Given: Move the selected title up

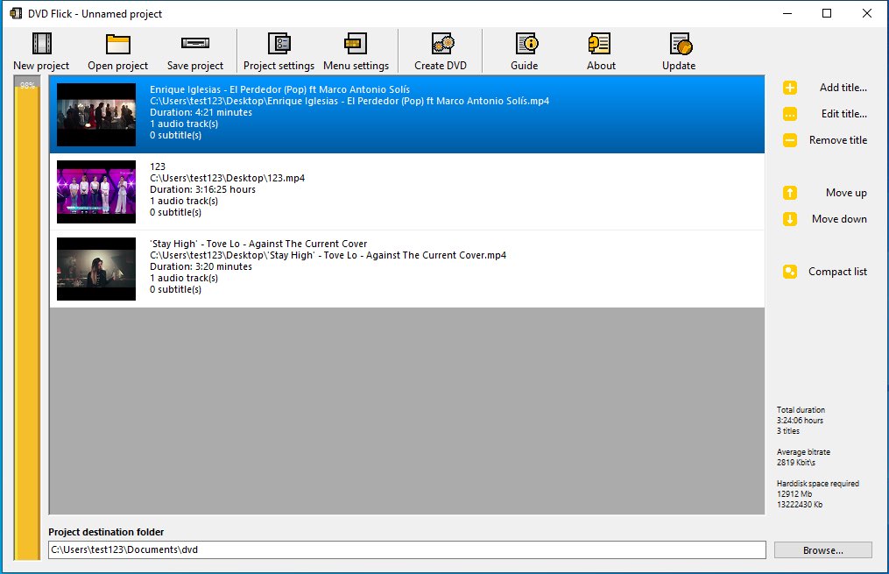Looking at the screenshot, I should point(791,193).
